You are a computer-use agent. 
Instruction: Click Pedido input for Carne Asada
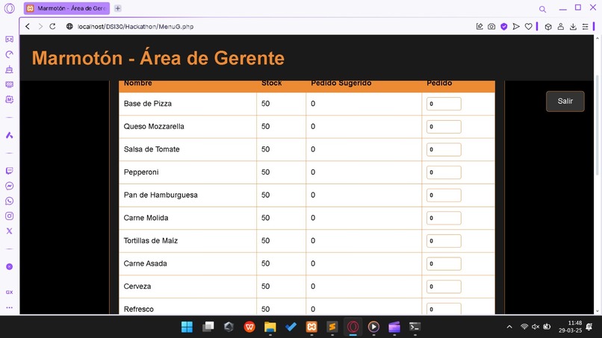(444, 263)
